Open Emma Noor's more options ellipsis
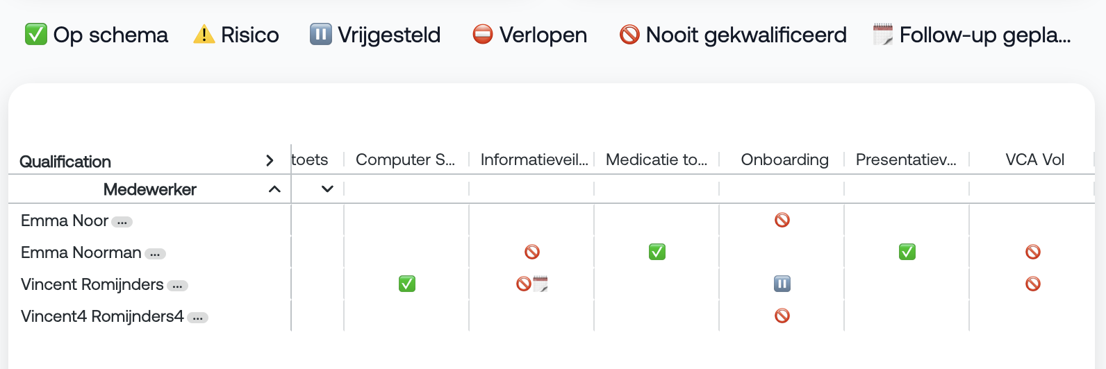The image size is (1106, 369). click(122, 222)
